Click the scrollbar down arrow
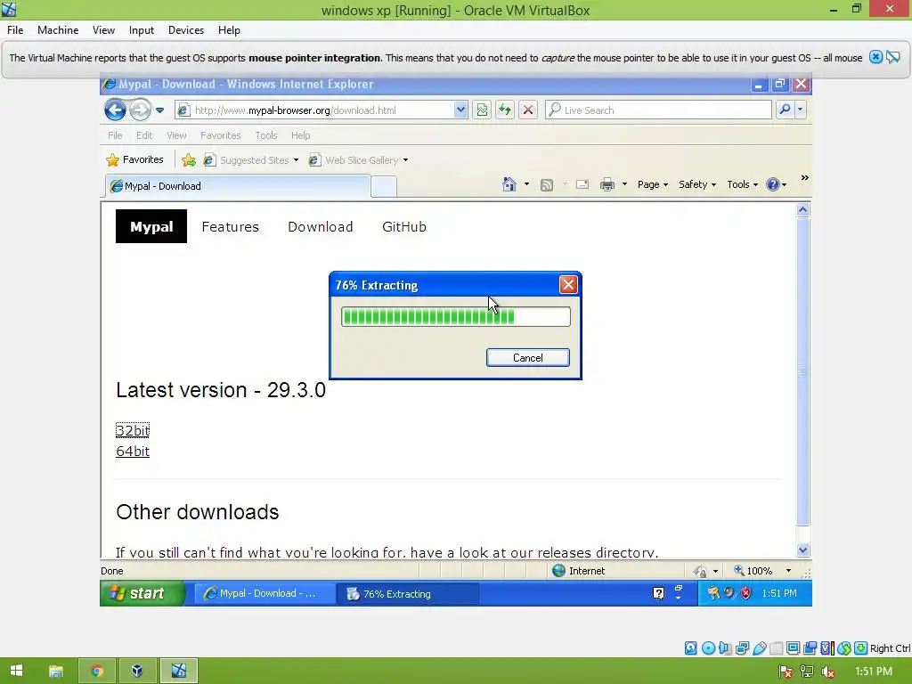This screenshot has width=912, height=684. click(802, 550)
